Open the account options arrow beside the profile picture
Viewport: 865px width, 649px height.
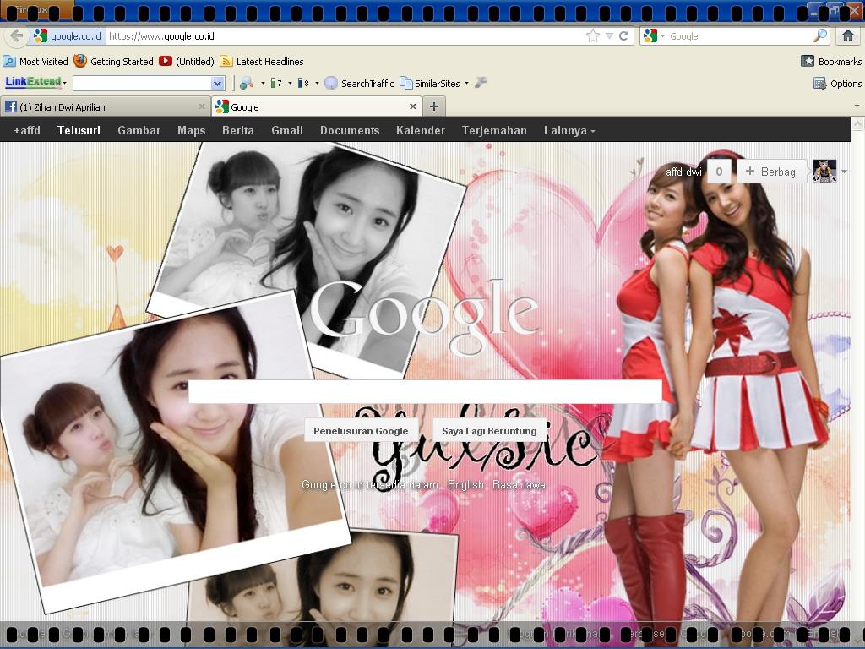(844, 172)
